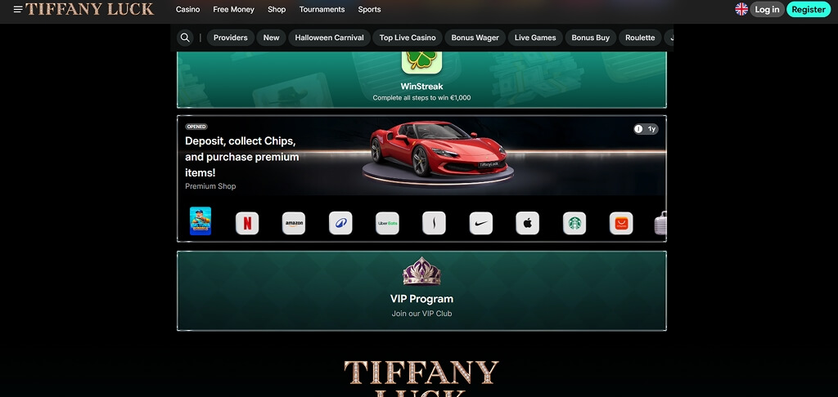Click 'Join our VIP Club' text
The image size is (838, 397).
[x=421, y=313]
